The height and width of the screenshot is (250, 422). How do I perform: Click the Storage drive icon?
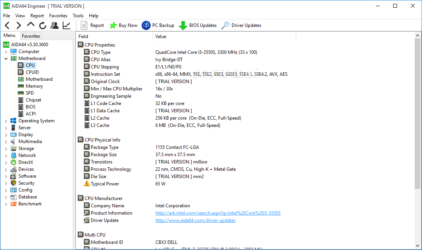coord(13,148)
